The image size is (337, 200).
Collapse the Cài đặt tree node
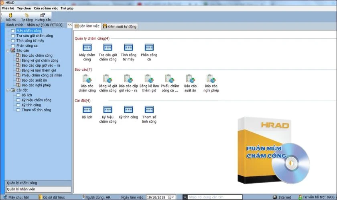point(8,90)
